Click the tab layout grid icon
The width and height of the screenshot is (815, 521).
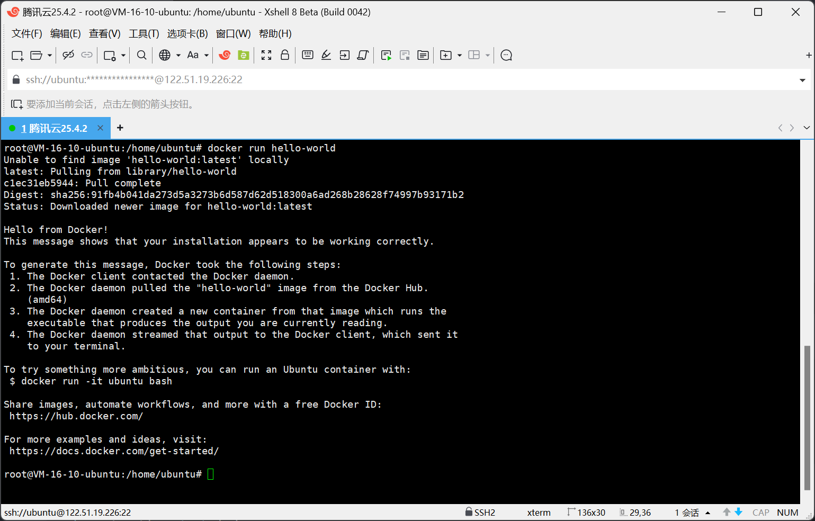474,55
